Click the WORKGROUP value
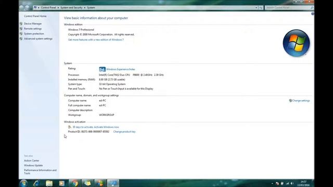The width and height of the screenshot is (333, 187). pos(106,115)
